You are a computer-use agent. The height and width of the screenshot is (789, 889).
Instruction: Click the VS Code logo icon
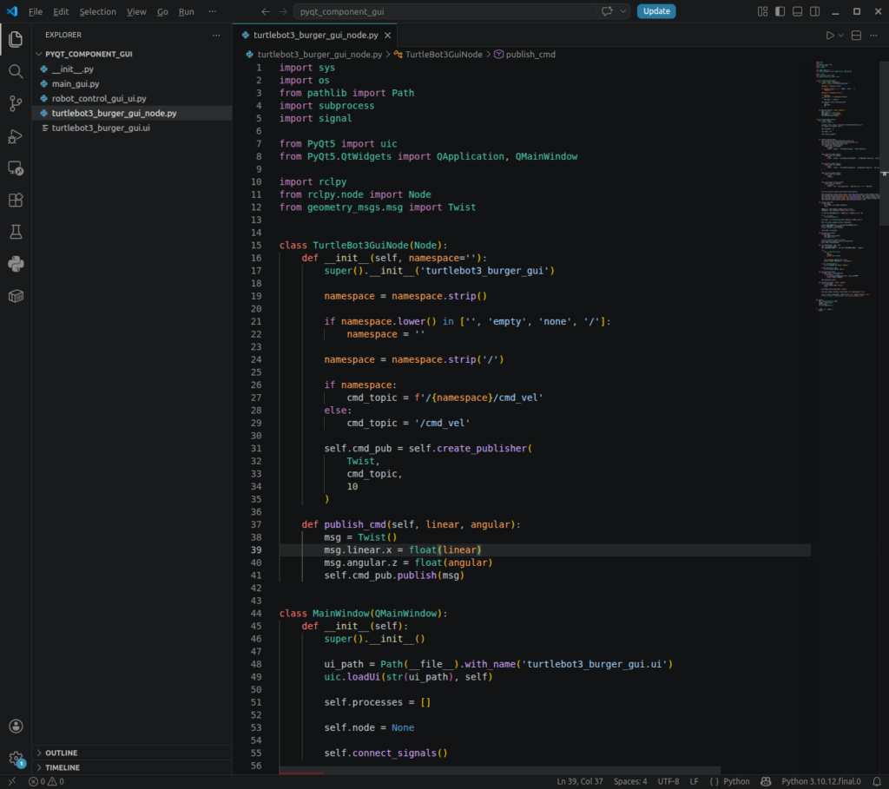tap(12, 11)
